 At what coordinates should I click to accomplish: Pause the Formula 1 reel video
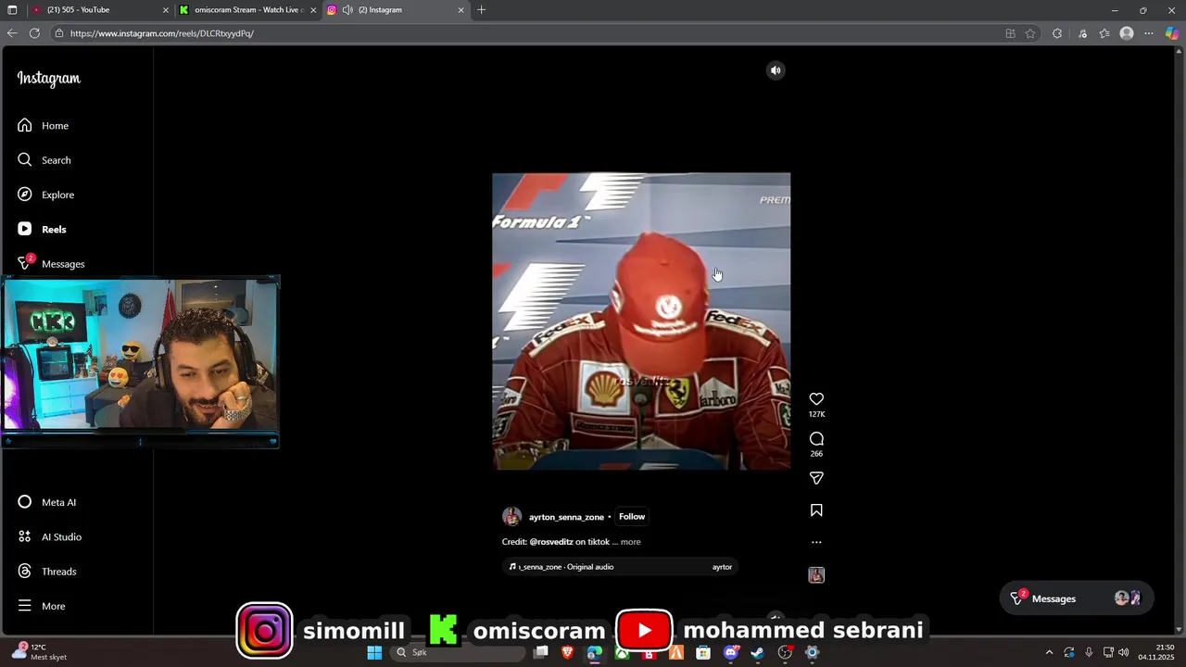(x=641, y=321)
